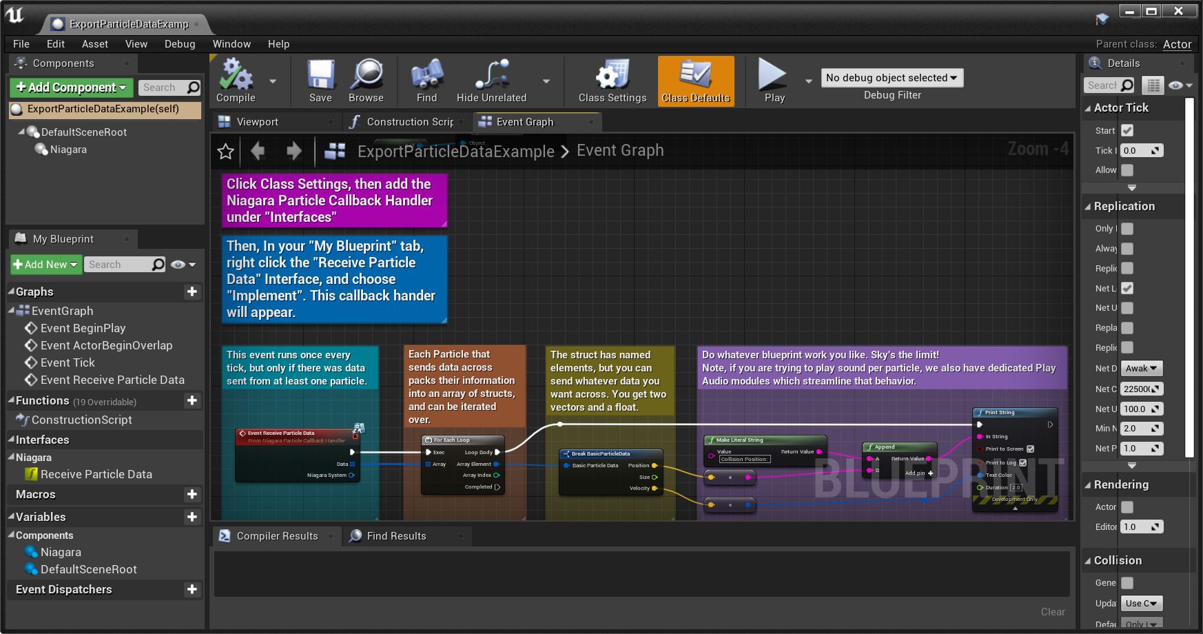This screenshot has height=634, width=1203.
Task: Open the Asset menu
Action: [94, 44]
